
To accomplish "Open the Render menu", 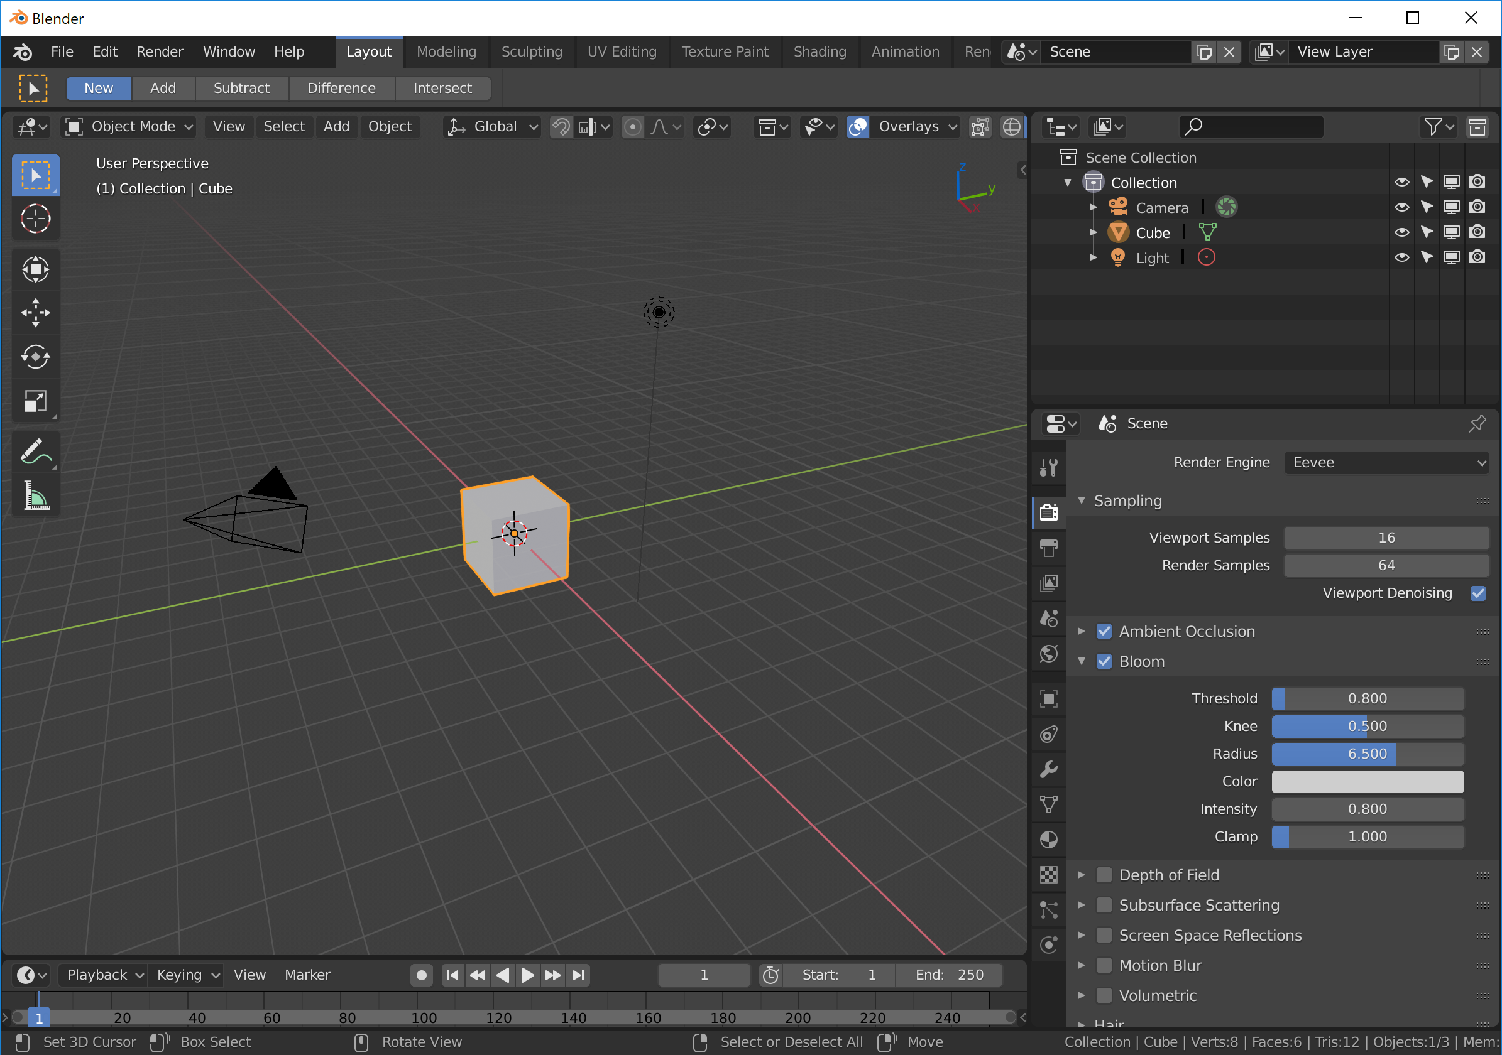I will point(160,51).
